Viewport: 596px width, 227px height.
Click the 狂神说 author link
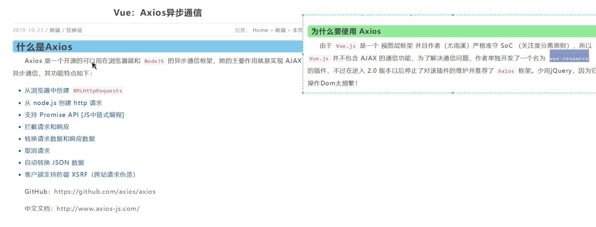[74, 30]
